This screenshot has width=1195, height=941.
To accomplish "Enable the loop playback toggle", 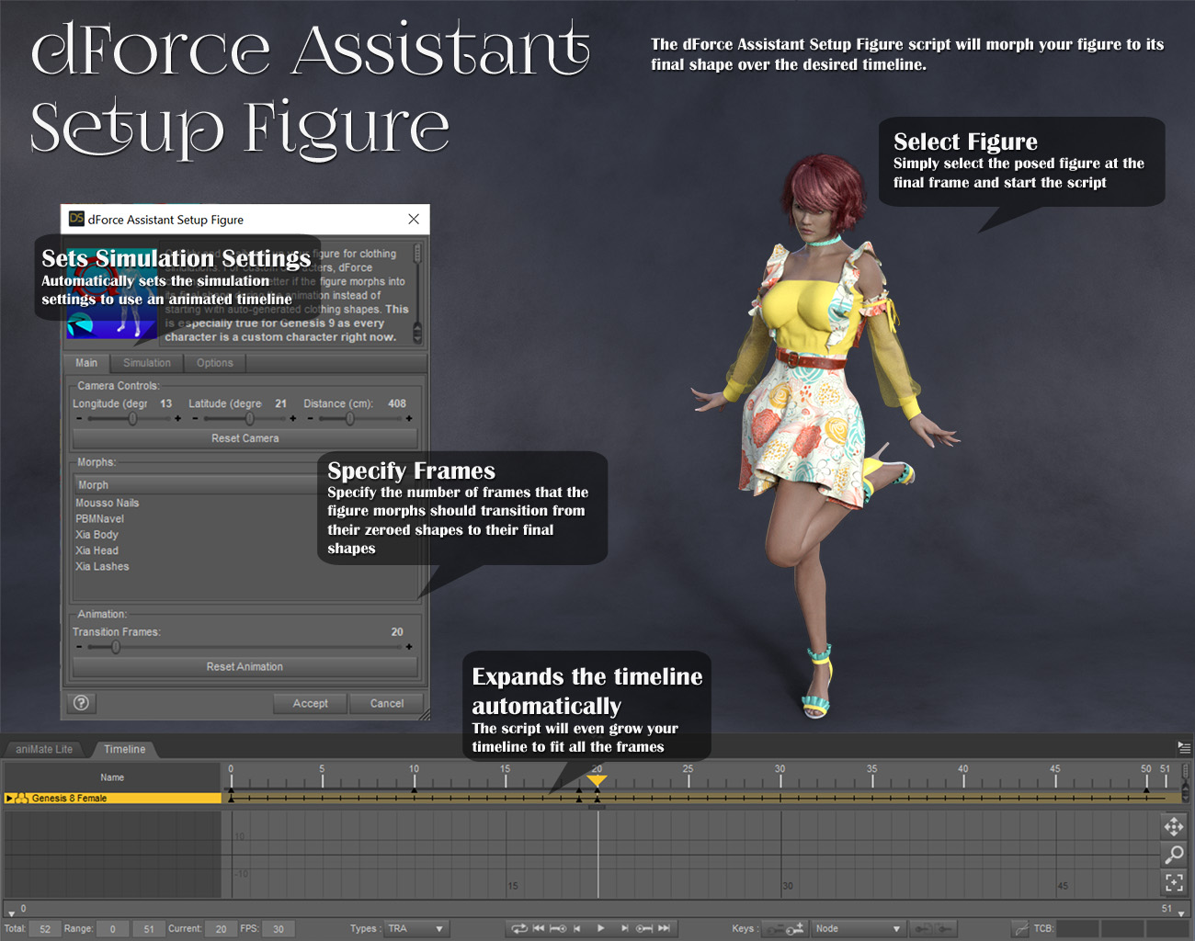I will coord(519,928).
